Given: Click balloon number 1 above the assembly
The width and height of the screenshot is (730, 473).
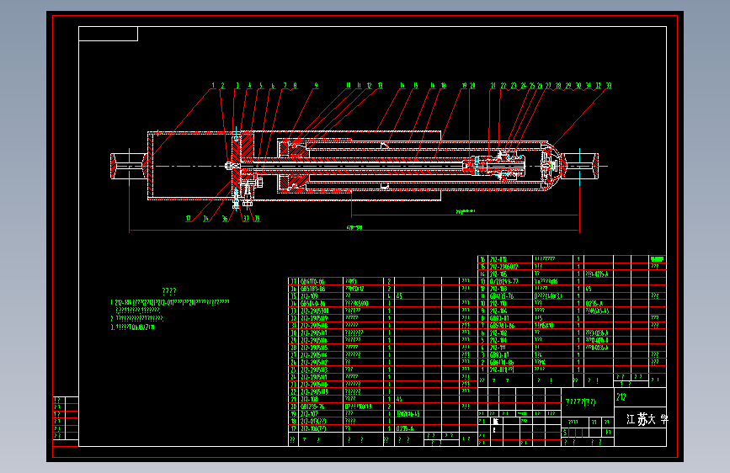Looking at the screenshot, I should [x=213, y=86].
